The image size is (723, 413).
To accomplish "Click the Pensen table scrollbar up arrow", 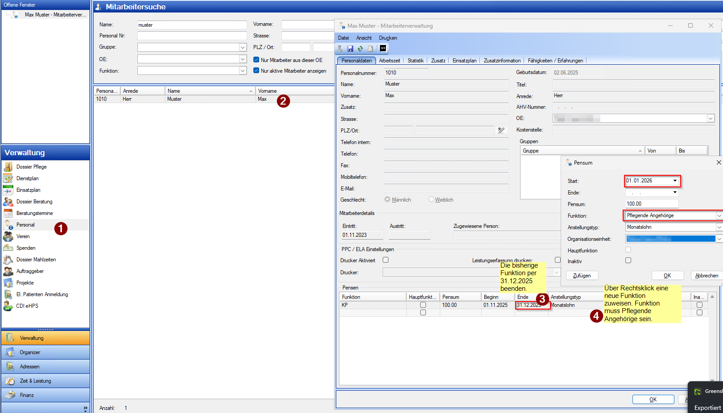I will pyautogui.click(x=712, y=297).
